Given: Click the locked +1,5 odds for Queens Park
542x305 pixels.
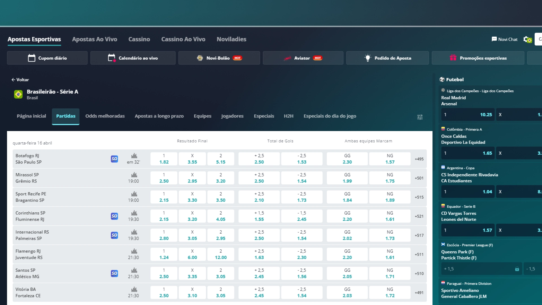Looking at the screenshot, I should coord(482,269).
